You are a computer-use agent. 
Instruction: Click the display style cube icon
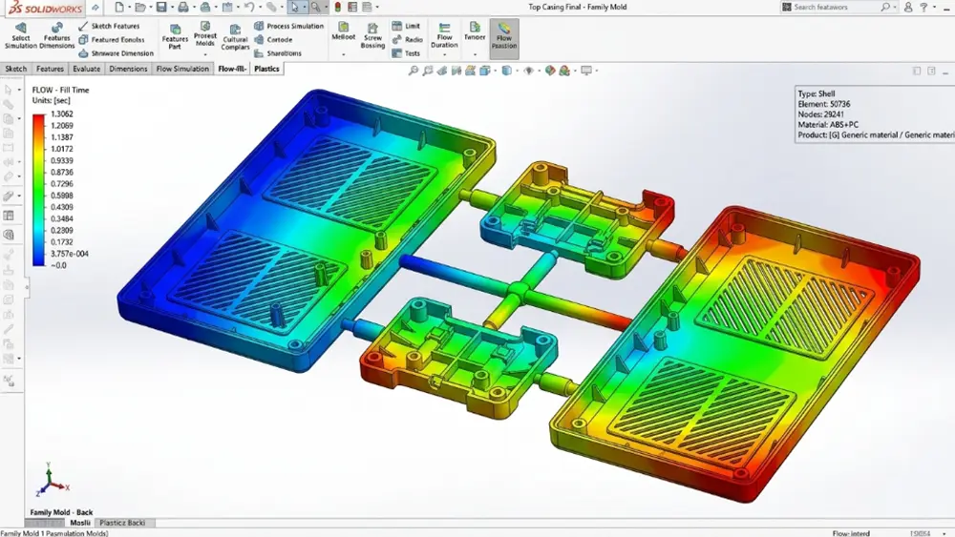click(506, 71)
